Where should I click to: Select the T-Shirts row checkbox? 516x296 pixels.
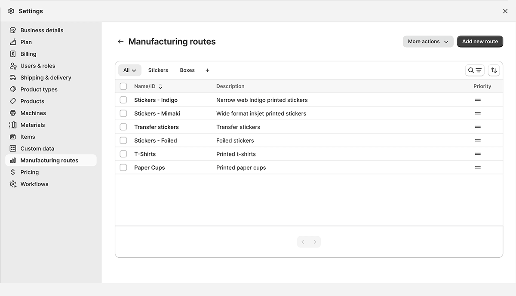pos(123,154)
